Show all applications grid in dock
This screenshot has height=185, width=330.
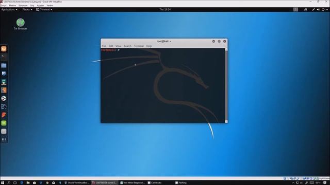tap(4, 140)
